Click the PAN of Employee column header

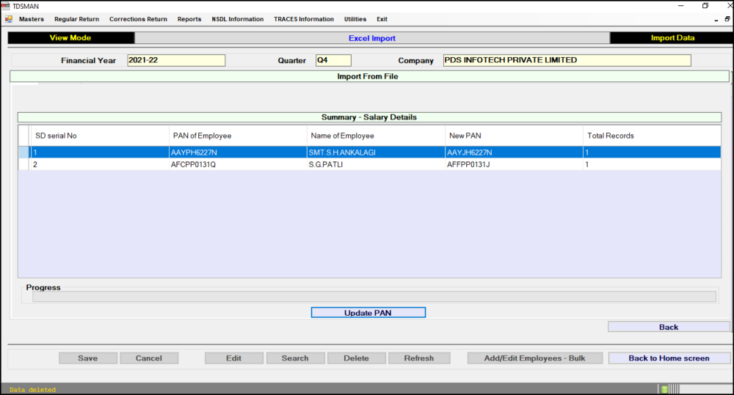click(x=238, y=136)
